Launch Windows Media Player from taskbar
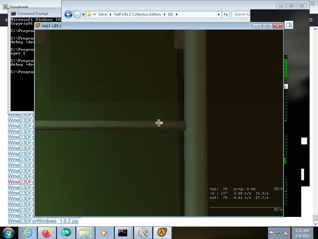318x239 pixels. (104, 233)
